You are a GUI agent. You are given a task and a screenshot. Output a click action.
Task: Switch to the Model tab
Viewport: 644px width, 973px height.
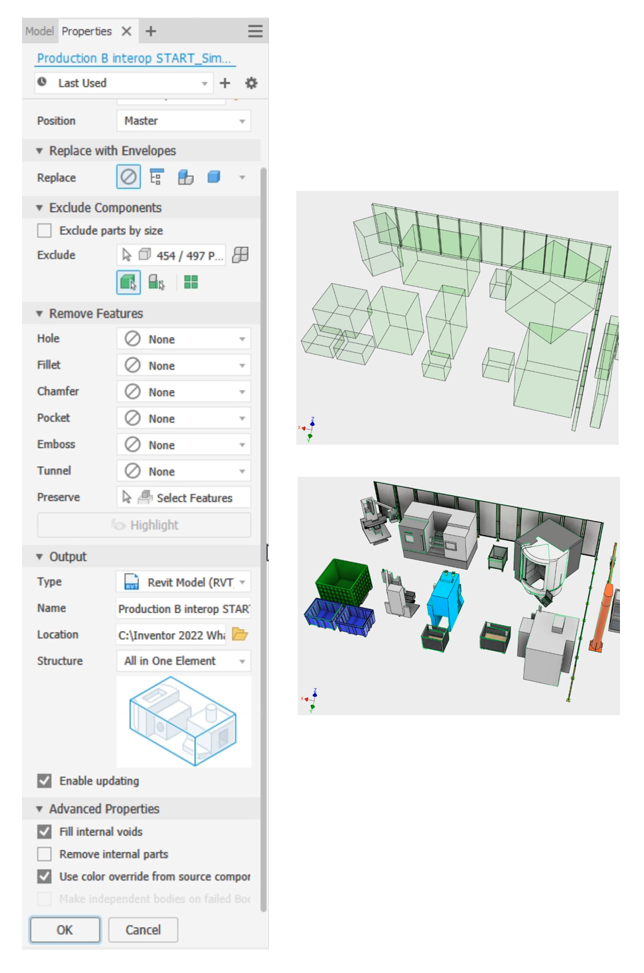(39, 31)
